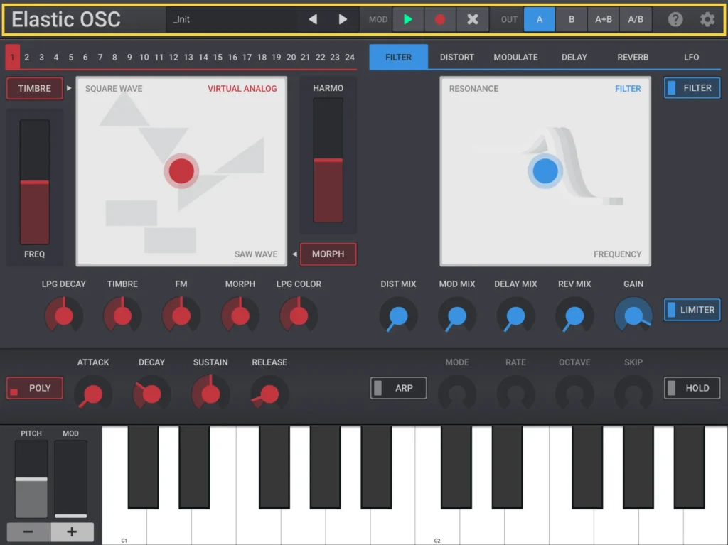Toggle the LIMITER switch
The image size is (728, 545).
[x=692, y=310]
